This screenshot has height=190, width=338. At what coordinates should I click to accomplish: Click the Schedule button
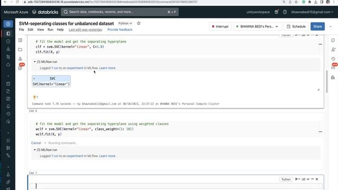(x=296, y=26)
